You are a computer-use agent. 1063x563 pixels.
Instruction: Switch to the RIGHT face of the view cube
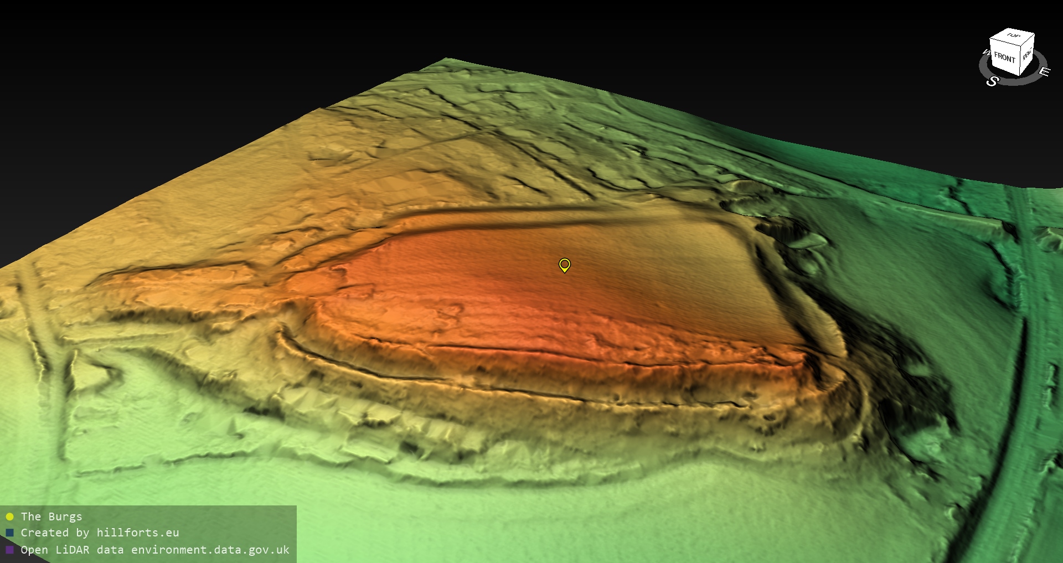pyautogui.click(x=1027, y=54)
